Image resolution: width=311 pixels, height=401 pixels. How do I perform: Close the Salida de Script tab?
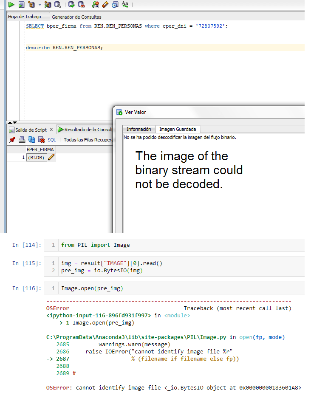pyautogui.click(x=51, y=130)
